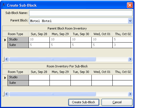Click parent inventory scrollbar left arrow

[x=7, y=59]
